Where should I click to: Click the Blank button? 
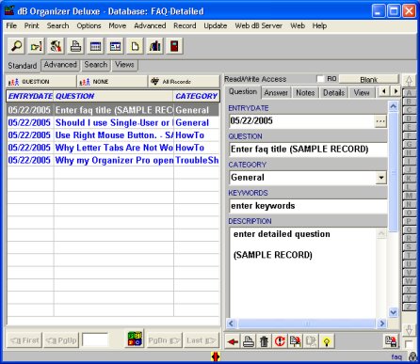pyautogui.click(x=369, y=79)
